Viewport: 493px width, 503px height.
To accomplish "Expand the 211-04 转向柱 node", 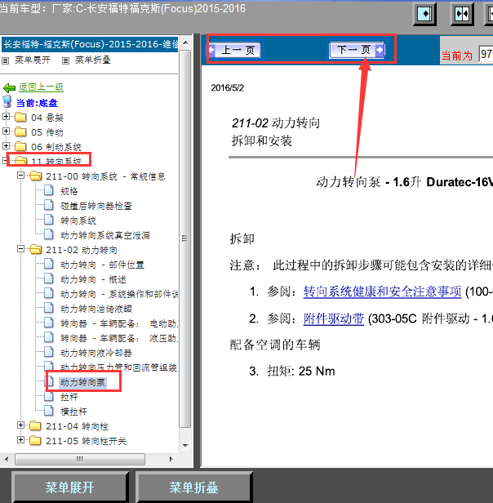I will coord(21,426).
